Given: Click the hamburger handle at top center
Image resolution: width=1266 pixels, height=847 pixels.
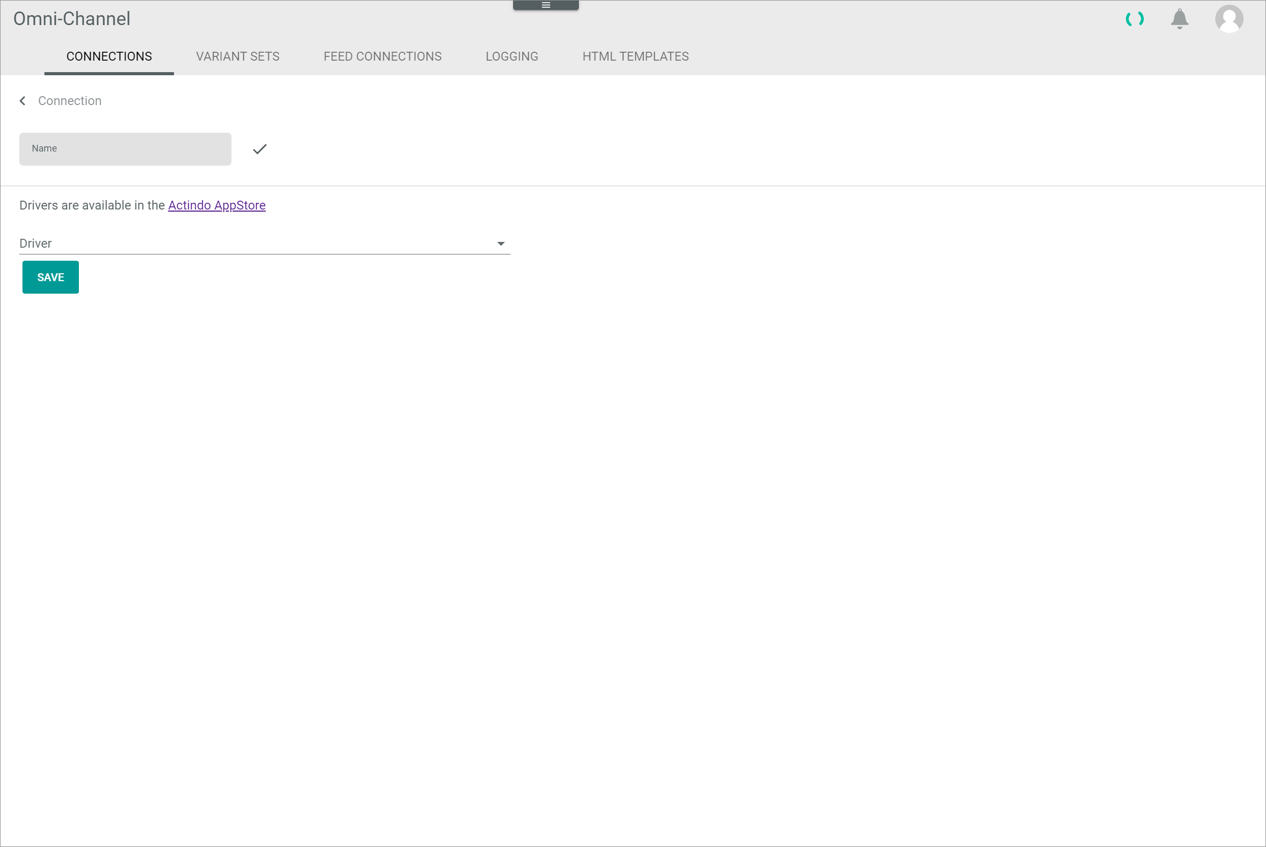Looking at the screenshot, I should [x=545, y=5].
